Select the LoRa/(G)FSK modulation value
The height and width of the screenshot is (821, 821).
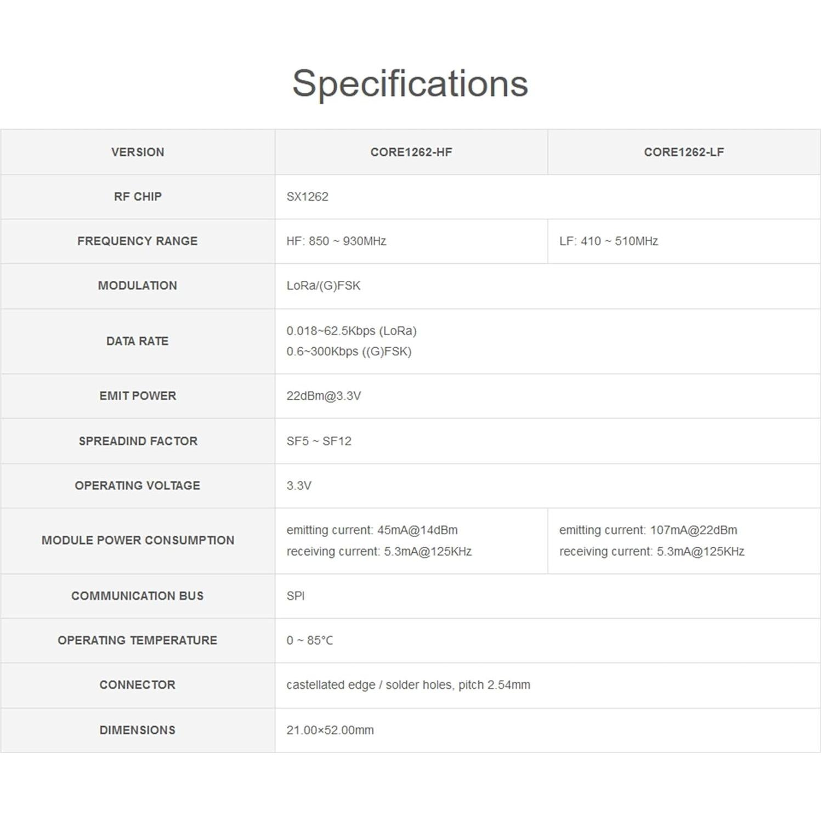click(323, 285)
